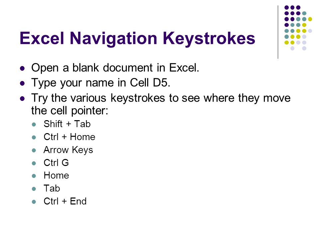Click the teal bullet beside 'Arrow Keys'
Screen dimensions: 319x239
tap(34, 150)
